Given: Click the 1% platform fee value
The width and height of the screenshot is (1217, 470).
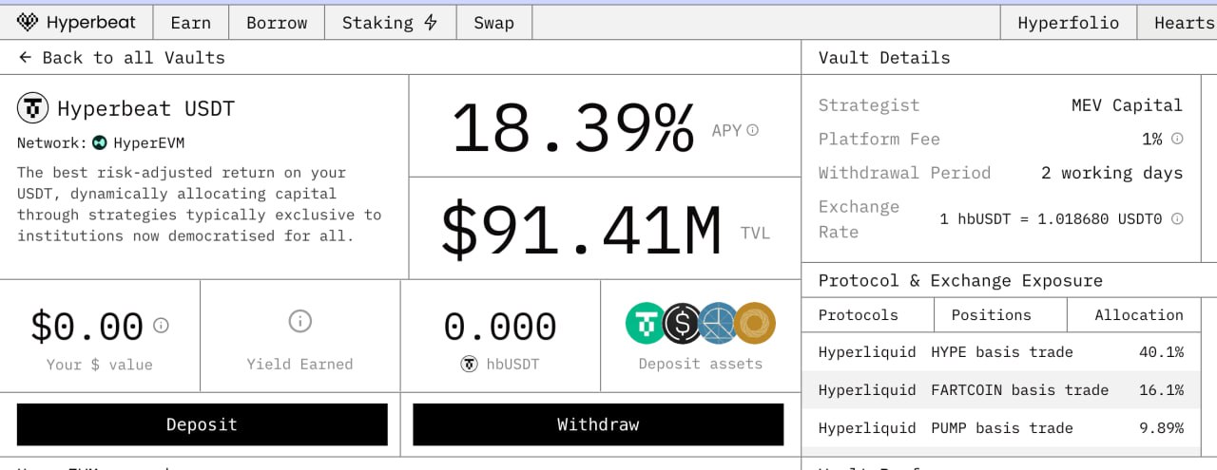Looking at the screenshot, I should pyautogui.click(x=1152, y=139).
